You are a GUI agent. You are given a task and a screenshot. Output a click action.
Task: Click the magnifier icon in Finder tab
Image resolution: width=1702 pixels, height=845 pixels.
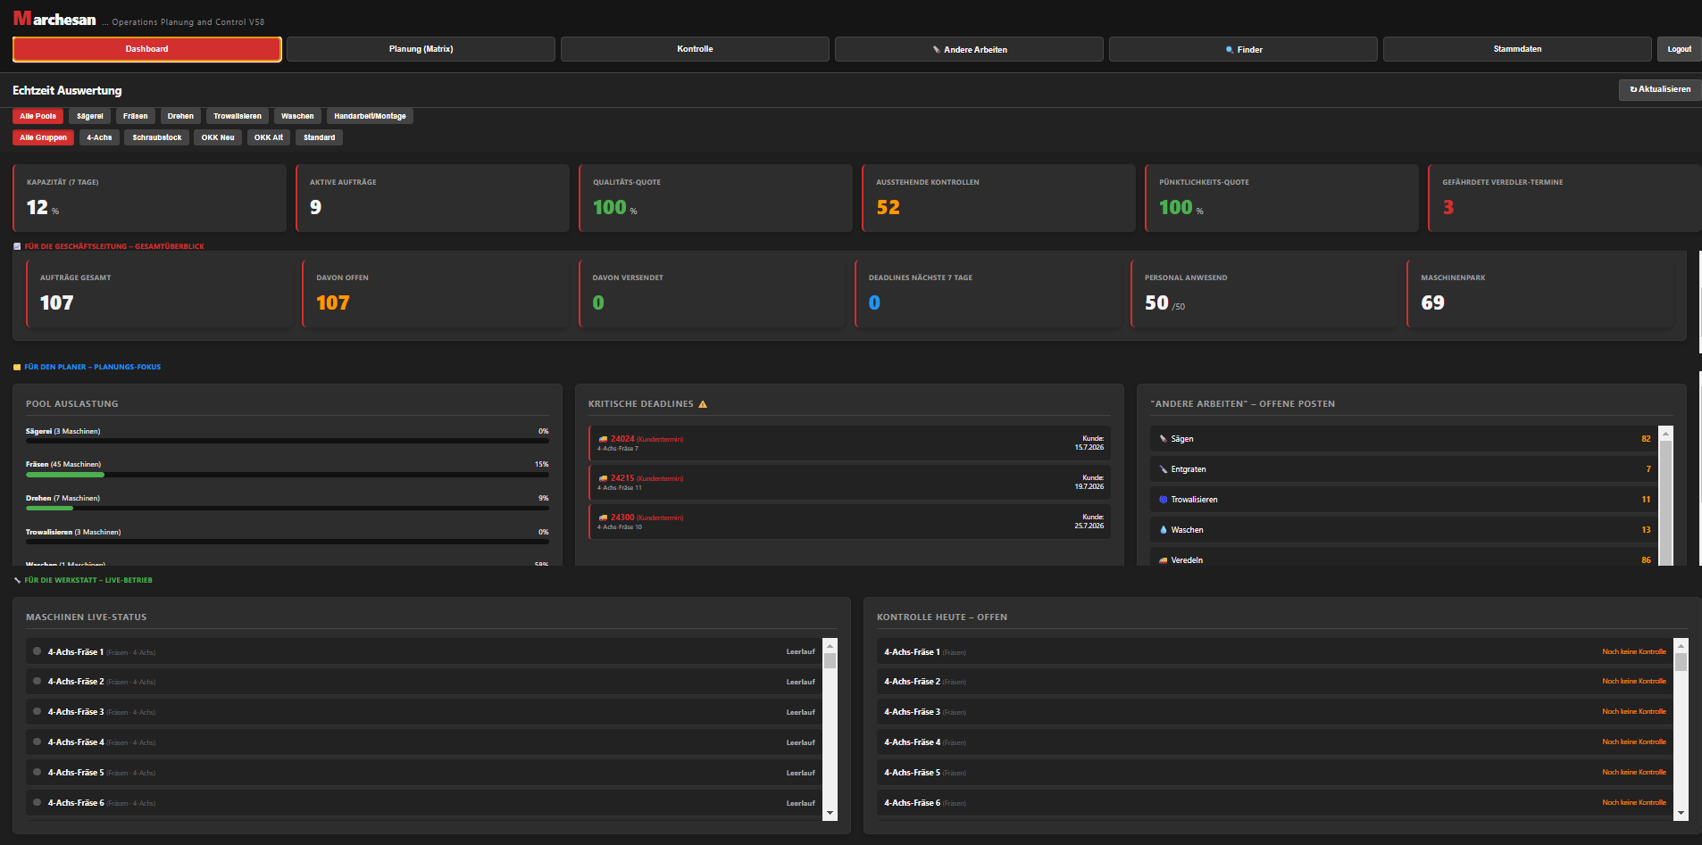1230,50
